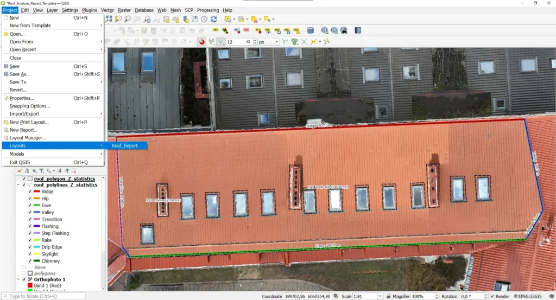Toggle the Eave category checkbox

30,206
